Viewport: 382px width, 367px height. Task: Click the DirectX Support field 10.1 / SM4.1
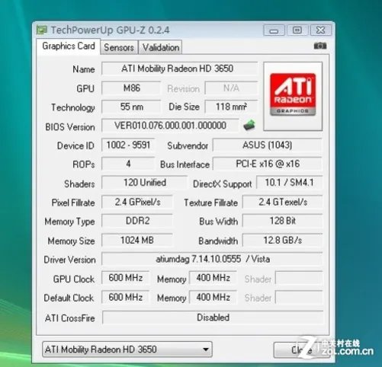point(289,183)
